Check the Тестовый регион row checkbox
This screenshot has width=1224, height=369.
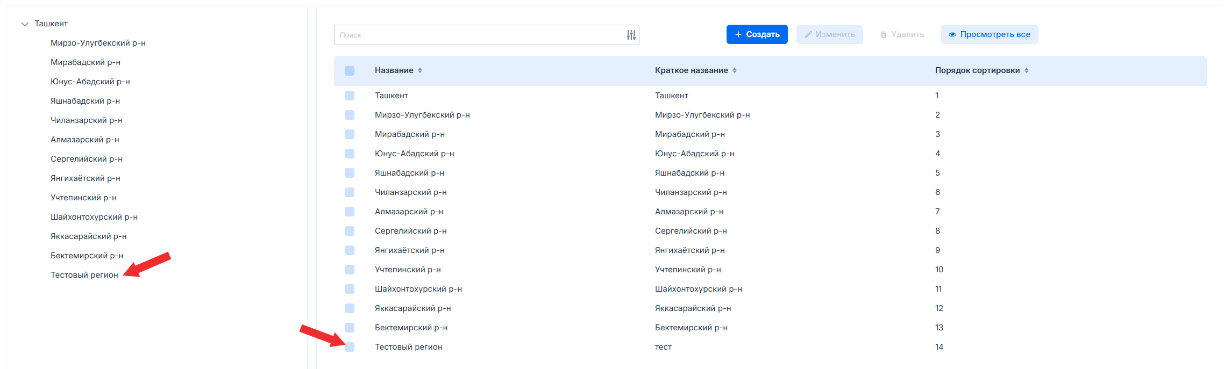(x=350, y=347)
